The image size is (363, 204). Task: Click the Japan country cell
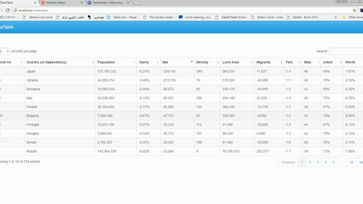coord(60,71)
